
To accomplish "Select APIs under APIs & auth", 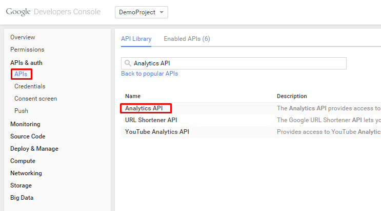I will pos(21,74).
